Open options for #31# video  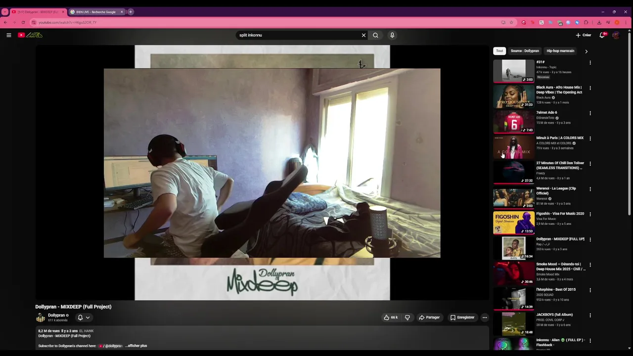[590, 63]
